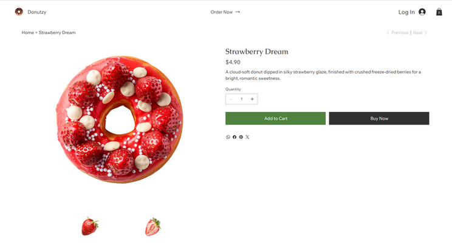Click the green Add to Cart button
Screen dimensions: 452x248
275,118
